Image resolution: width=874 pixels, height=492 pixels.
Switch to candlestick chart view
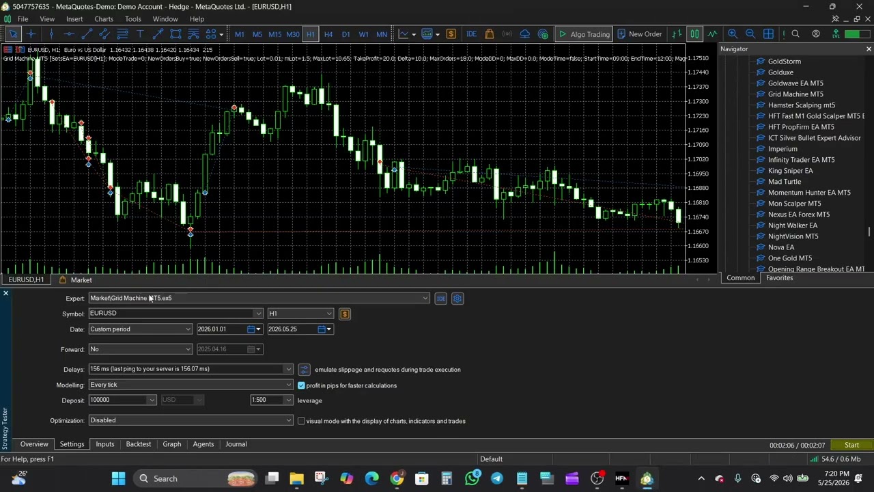click(694, 34)
